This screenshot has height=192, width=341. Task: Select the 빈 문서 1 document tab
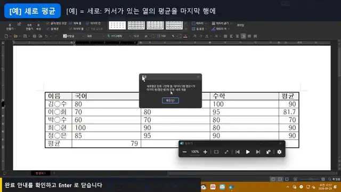coord(40,173)
